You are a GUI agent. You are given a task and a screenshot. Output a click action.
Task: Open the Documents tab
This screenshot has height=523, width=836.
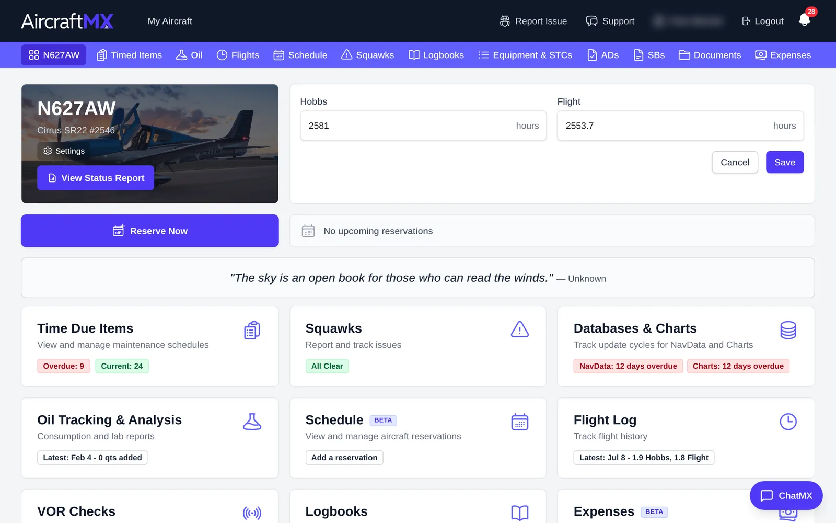tap(710, 55)
